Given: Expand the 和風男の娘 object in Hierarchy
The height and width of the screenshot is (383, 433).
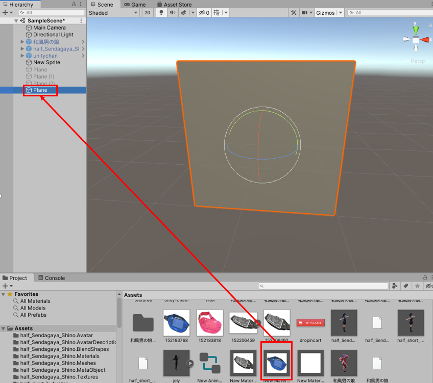Looking at the screenshot, I should pyautogui.click(x=22, y=42).
